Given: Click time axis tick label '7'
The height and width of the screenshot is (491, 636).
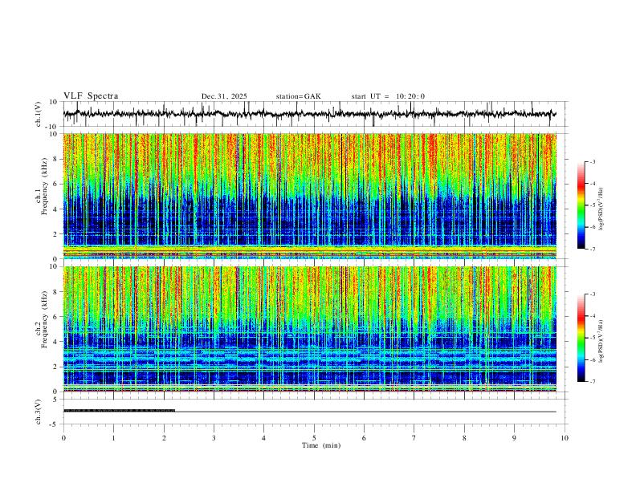Looking at the screenshot, I should tap(414, 438).
